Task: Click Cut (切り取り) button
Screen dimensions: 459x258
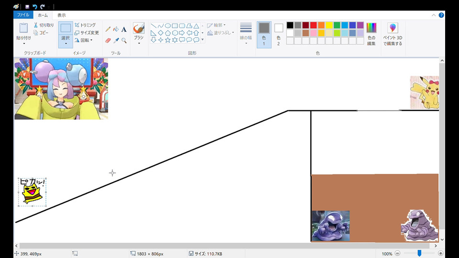Action: click(44, 25)
